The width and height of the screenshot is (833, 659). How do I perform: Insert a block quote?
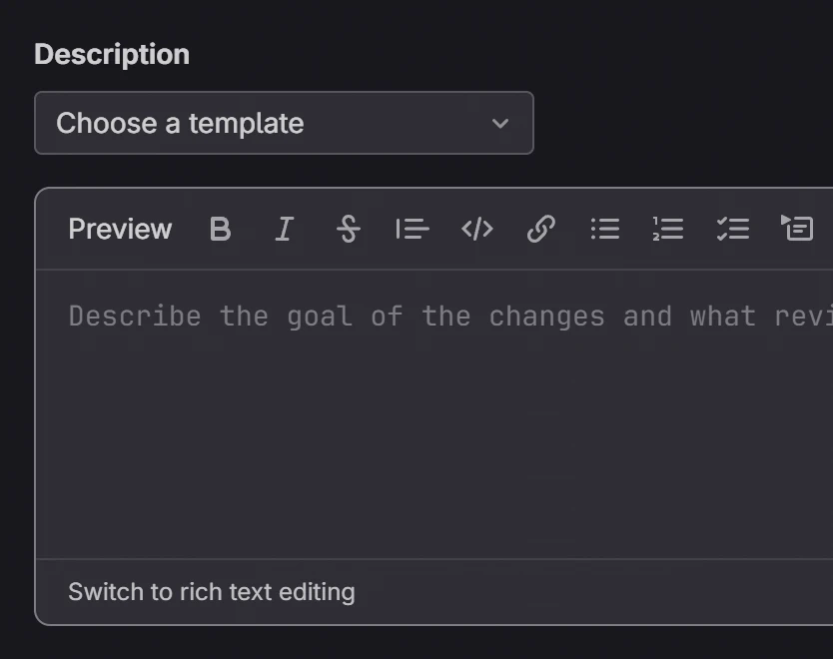point(413,230)
